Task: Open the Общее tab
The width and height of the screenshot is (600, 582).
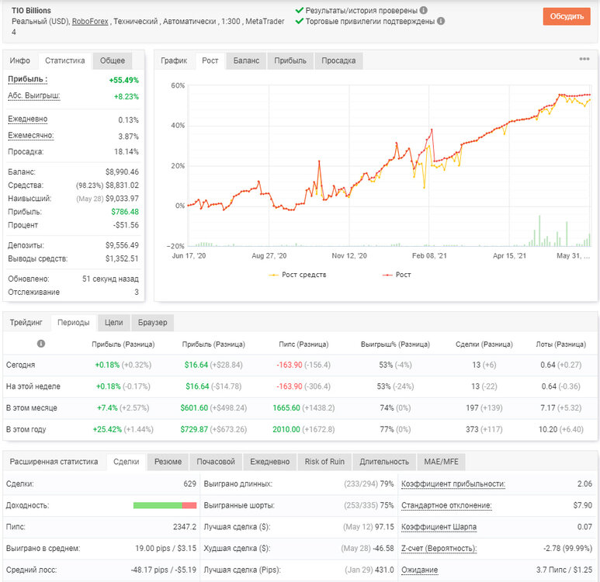Action: coord(113,61)
